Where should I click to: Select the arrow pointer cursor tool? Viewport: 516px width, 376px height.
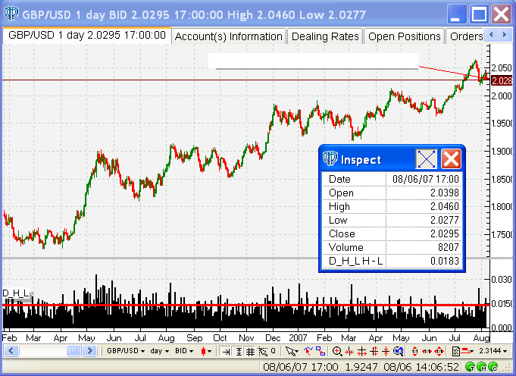[x=292, y=351]
